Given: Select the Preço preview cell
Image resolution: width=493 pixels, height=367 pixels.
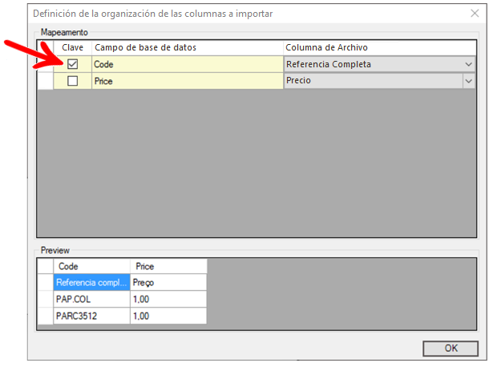Looking at the screenshot, I should 168,283.
